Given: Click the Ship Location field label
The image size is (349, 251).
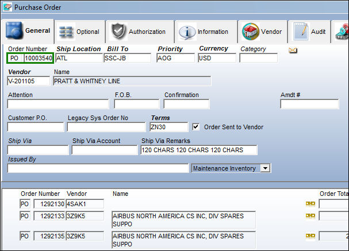Looking at the screenshot, I should [79, 49].
